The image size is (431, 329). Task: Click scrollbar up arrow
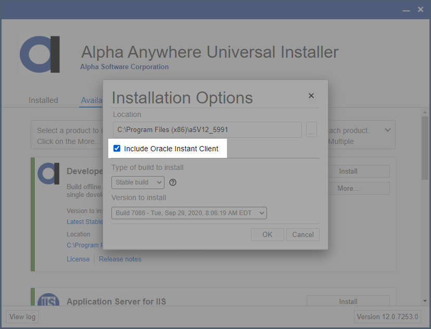425,112
